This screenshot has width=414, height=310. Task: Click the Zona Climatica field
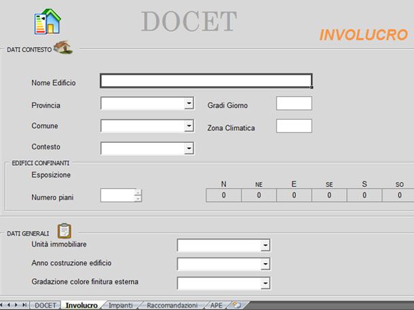pyautogui.click(x=294, y=126)
